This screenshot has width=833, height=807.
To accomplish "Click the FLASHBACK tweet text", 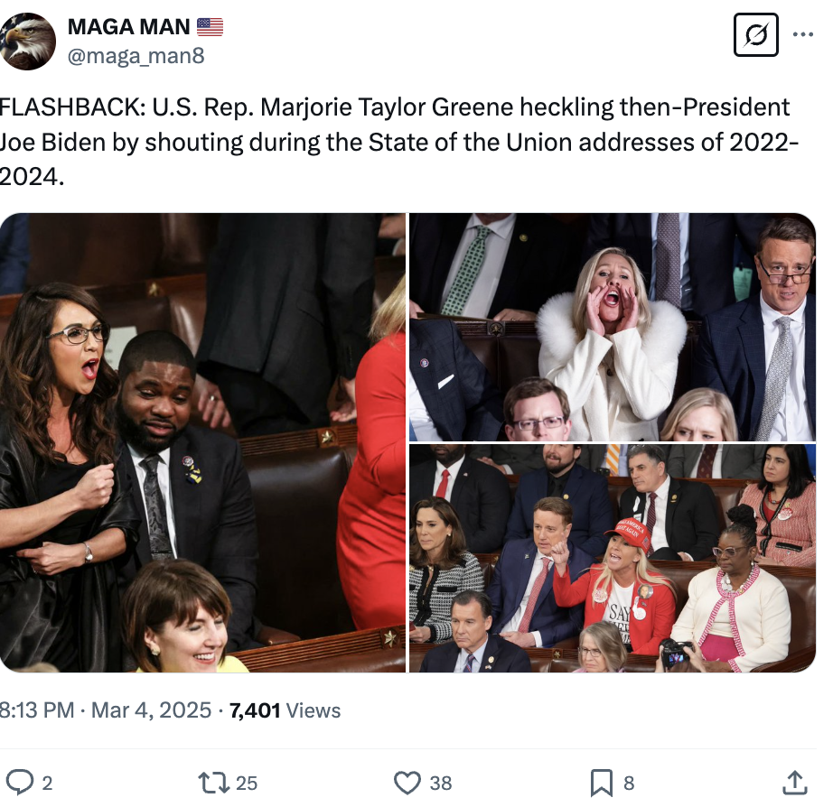I will 399,142.
